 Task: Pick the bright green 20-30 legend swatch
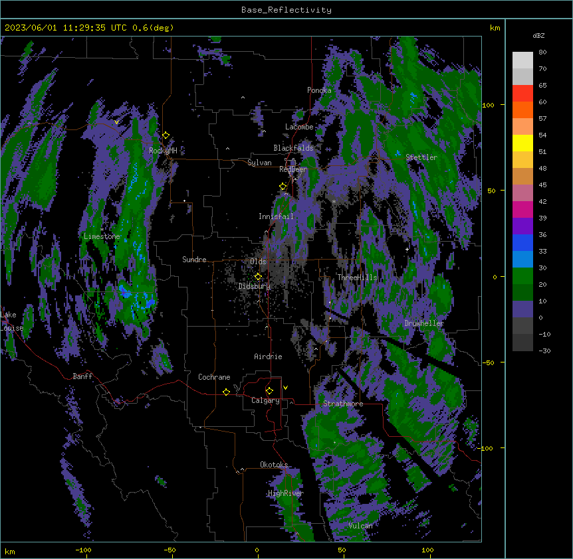click(x=522, y=276)
